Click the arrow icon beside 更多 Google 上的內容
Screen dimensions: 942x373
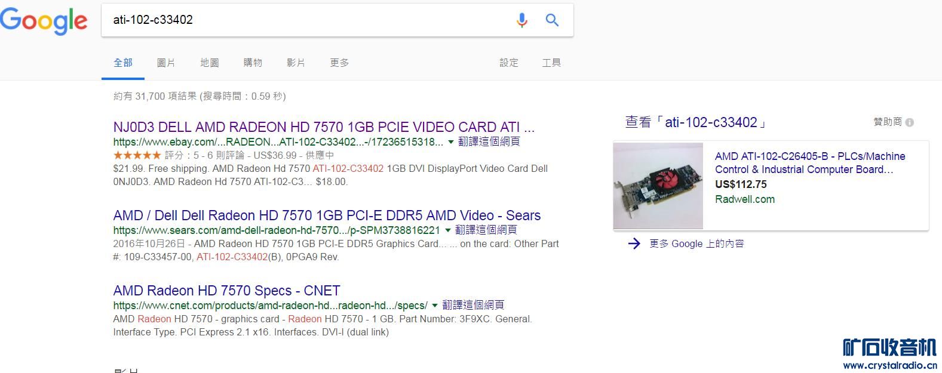click(634, 243)
